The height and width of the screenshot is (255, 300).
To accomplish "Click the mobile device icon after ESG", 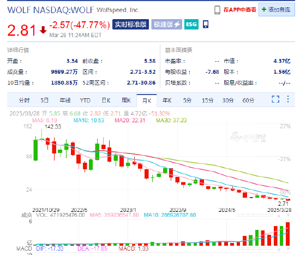I will [x=206, y=25].
